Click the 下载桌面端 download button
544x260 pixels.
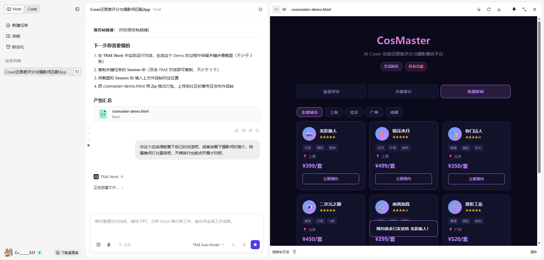click(x=67, y=253)
